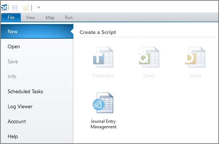Switch to the Map tab
Image resolution: width=219 pixels, height=144 pixels.
click(50, 18)
